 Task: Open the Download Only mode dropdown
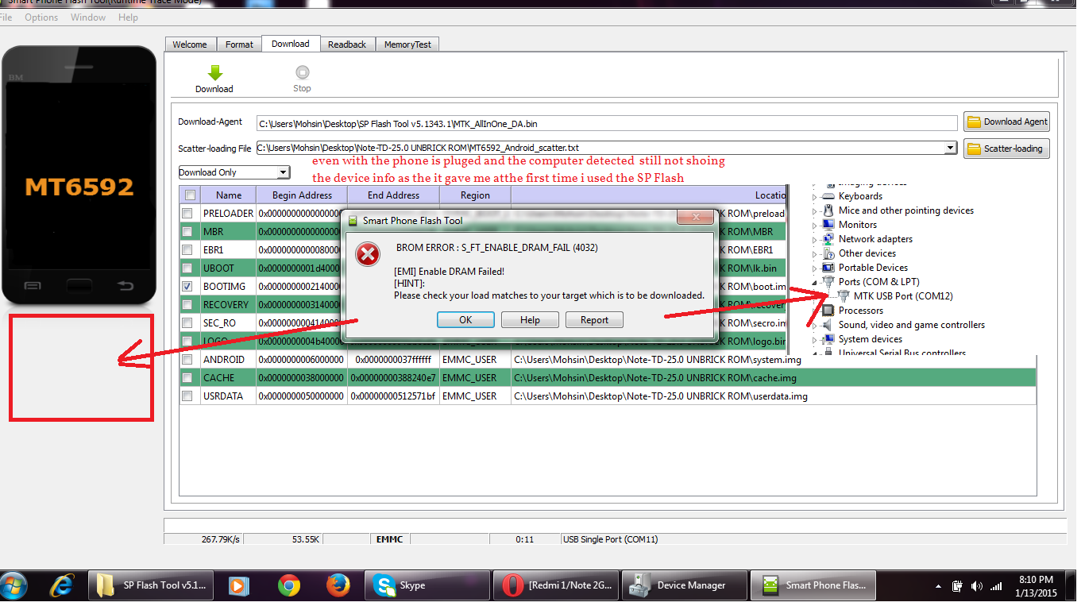pos(284,172)
